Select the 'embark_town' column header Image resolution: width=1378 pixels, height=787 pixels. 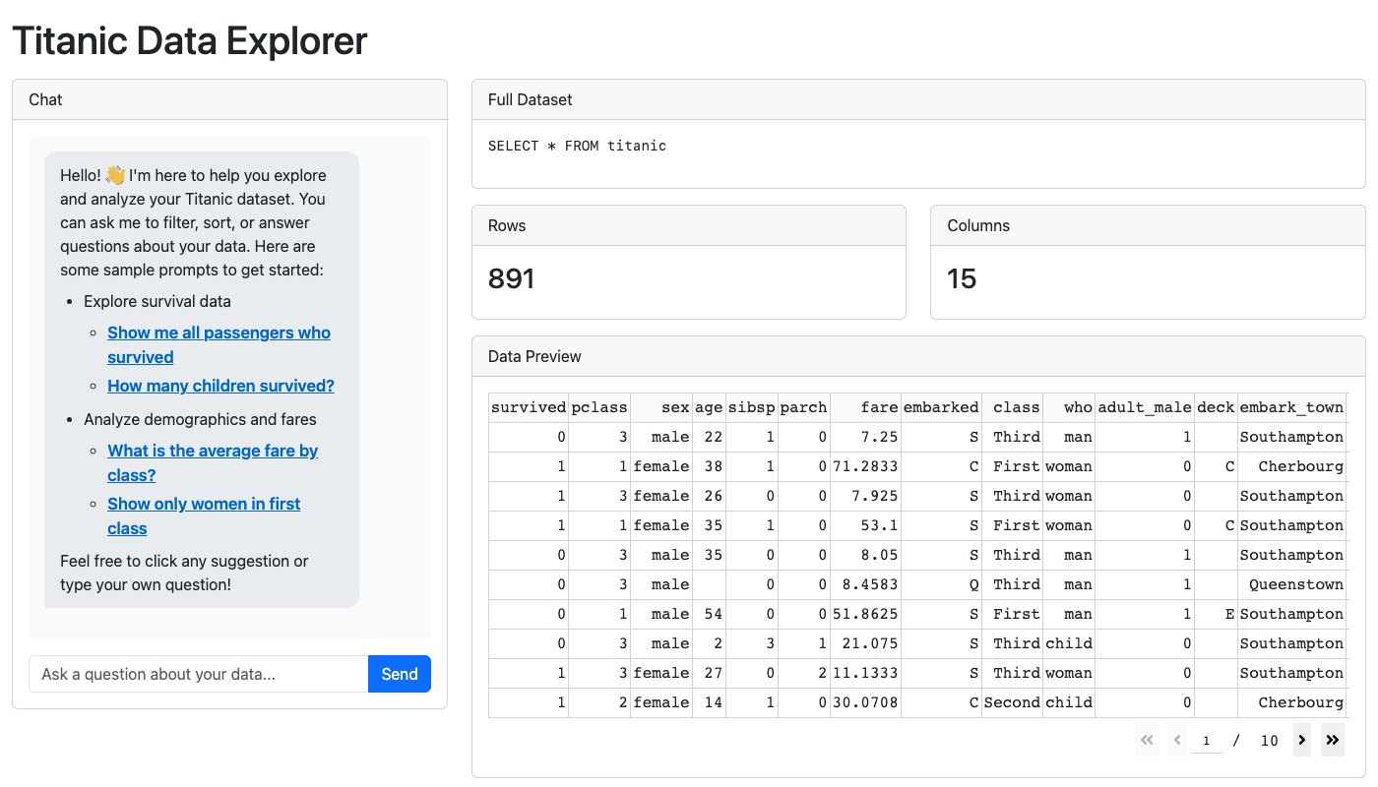tap(1290, 407)
